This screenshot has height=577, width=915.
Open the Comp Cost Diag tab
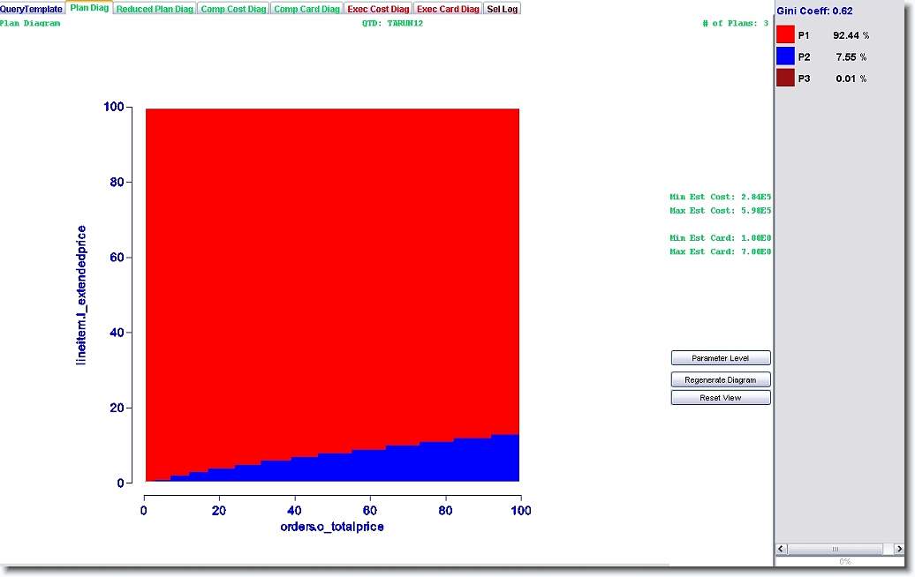coord(233,9)
